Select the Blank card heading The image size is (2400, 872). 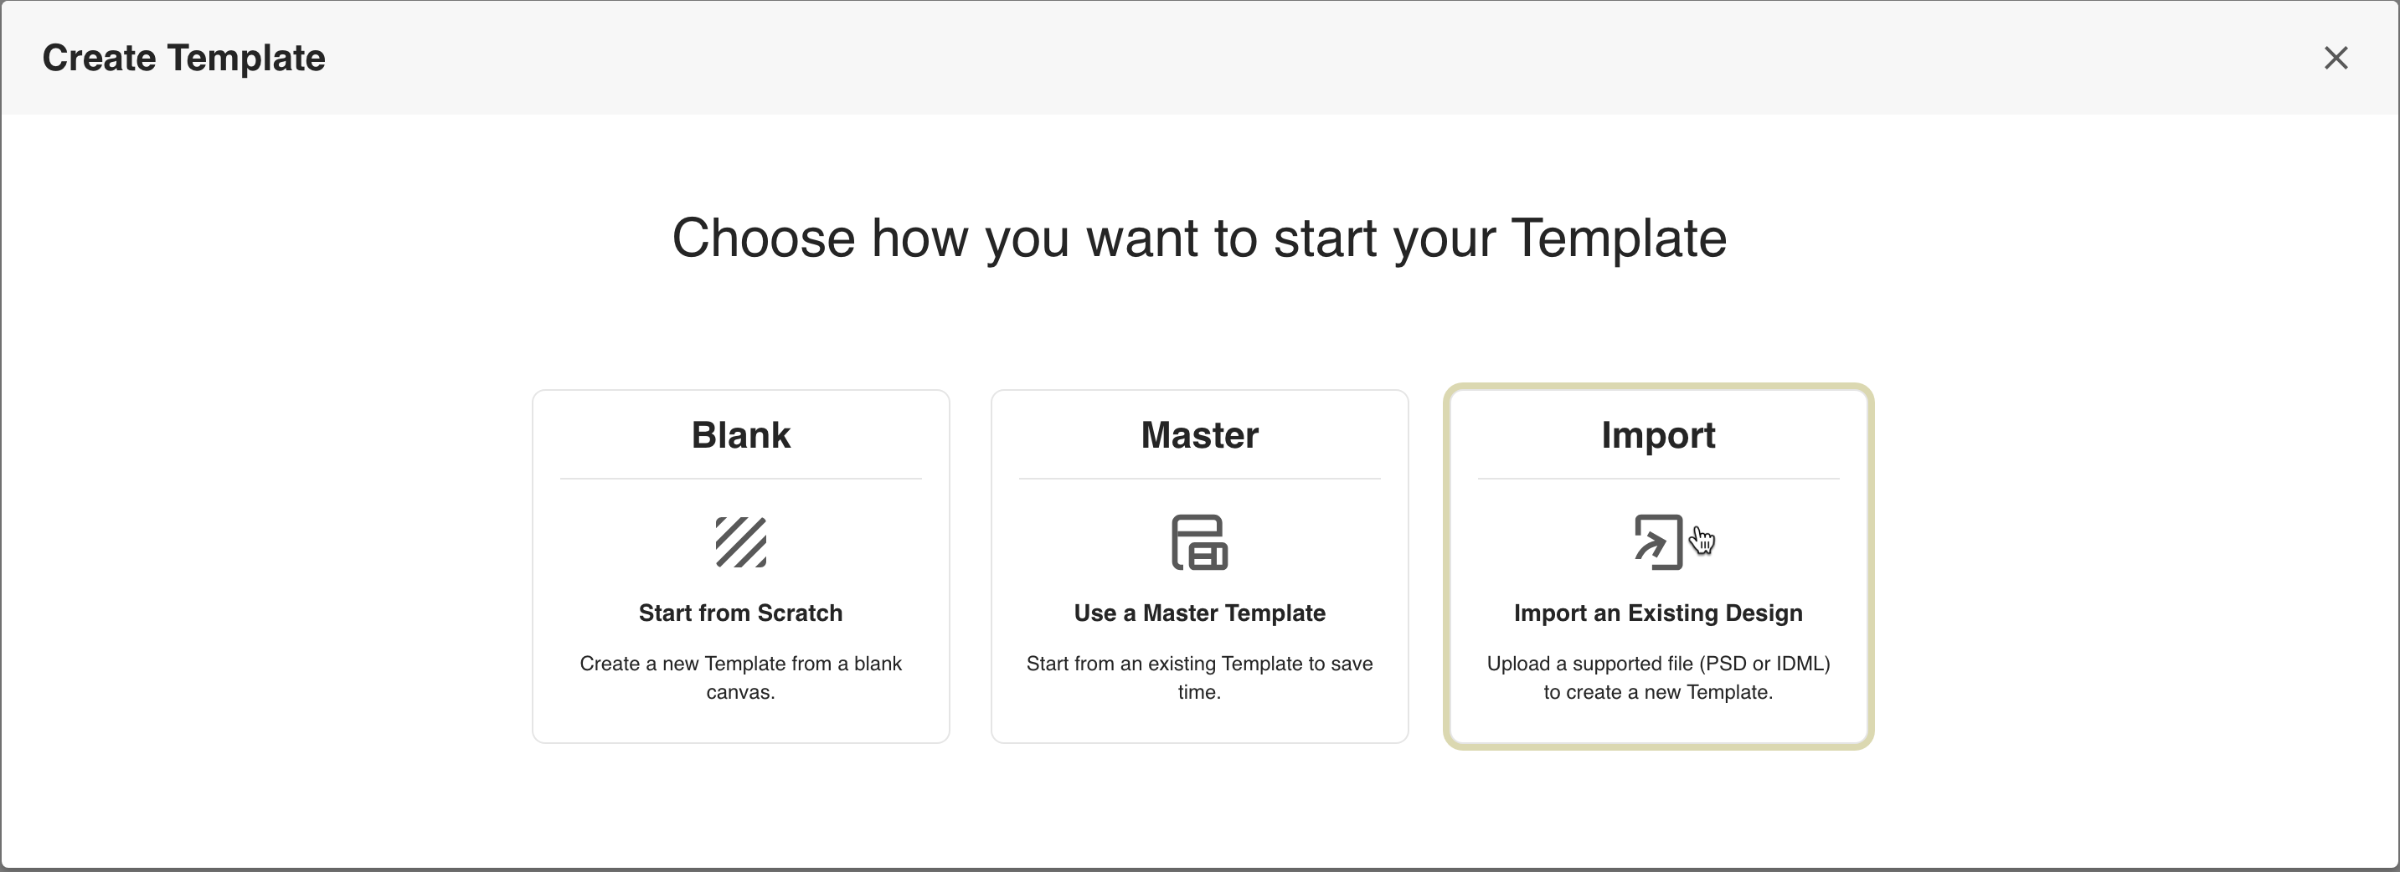click(x=740, y=434)
